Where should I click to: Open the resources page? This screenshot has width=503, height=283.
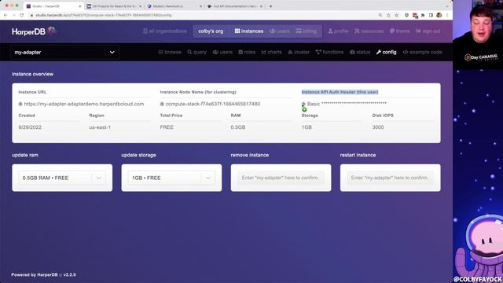[369, 31]
